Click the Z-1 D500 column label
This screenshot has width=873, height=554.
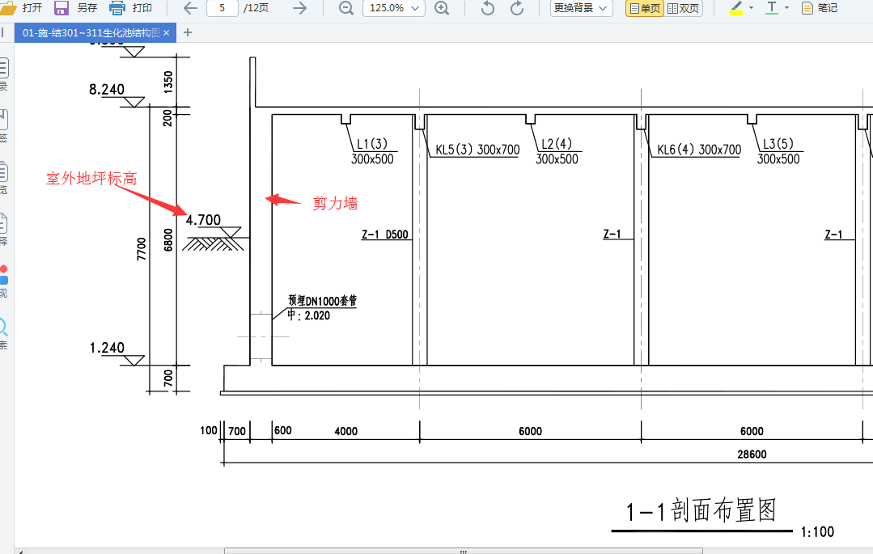[x=385, y=235]
